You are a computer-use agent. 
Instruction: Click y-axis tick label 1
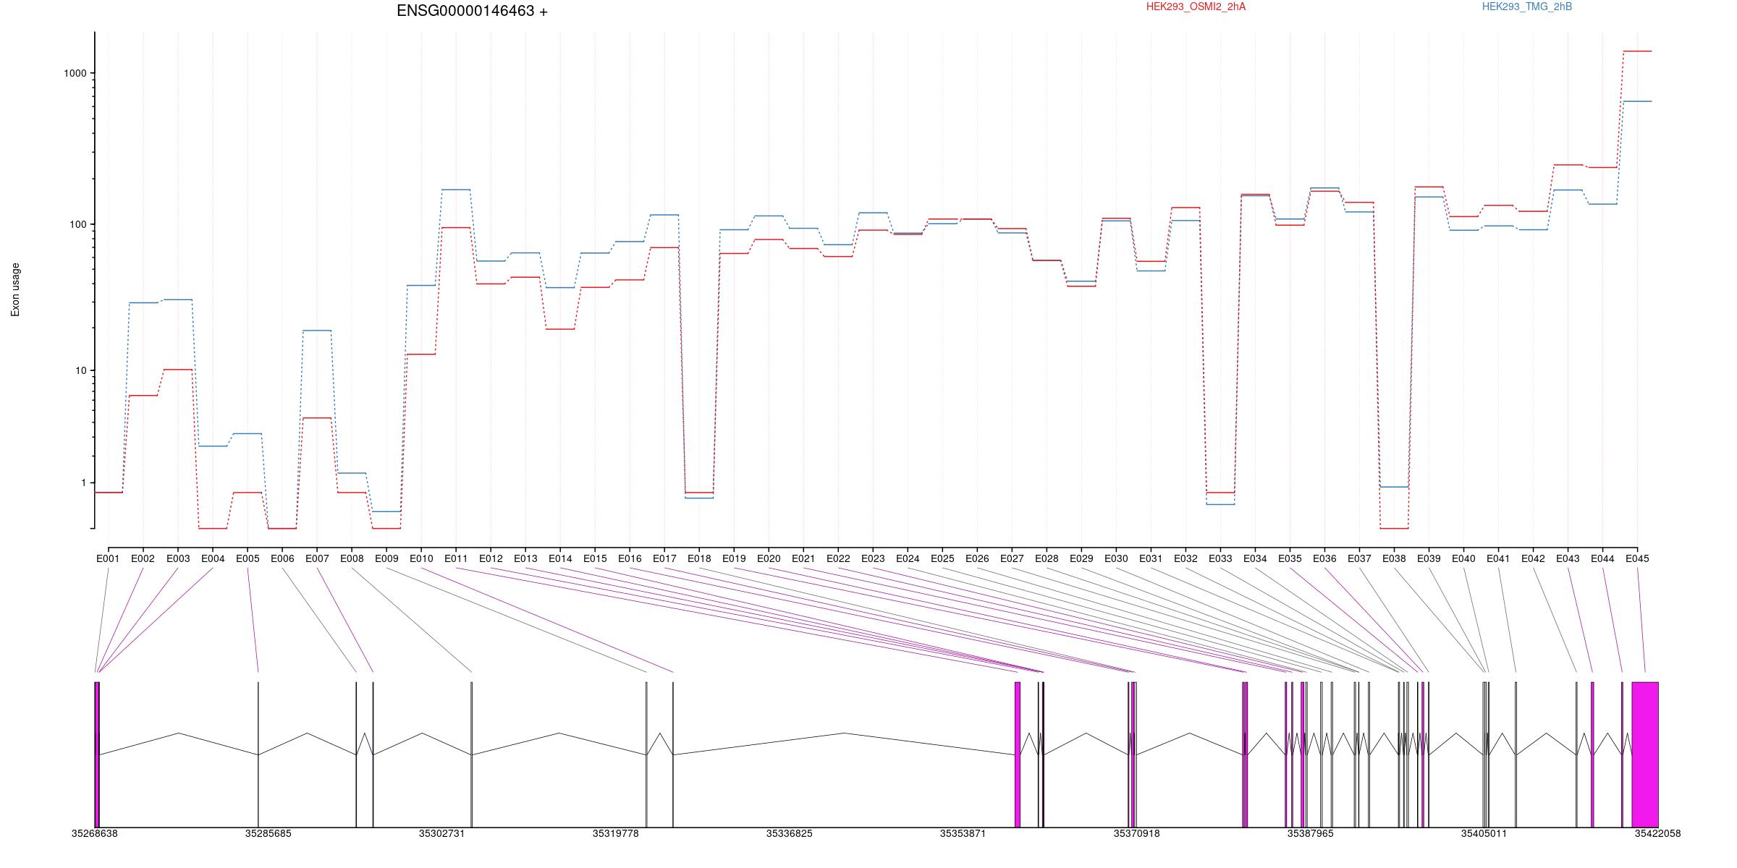[x=84, y=482]
